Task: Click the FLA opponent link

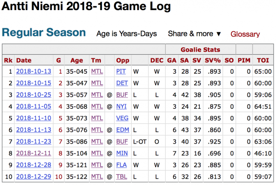Action: 122,164
